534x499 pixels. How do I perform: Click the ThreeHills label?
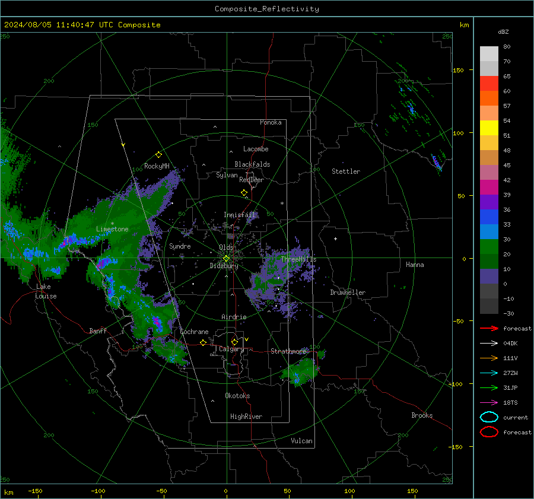click(x=298, y=259)
